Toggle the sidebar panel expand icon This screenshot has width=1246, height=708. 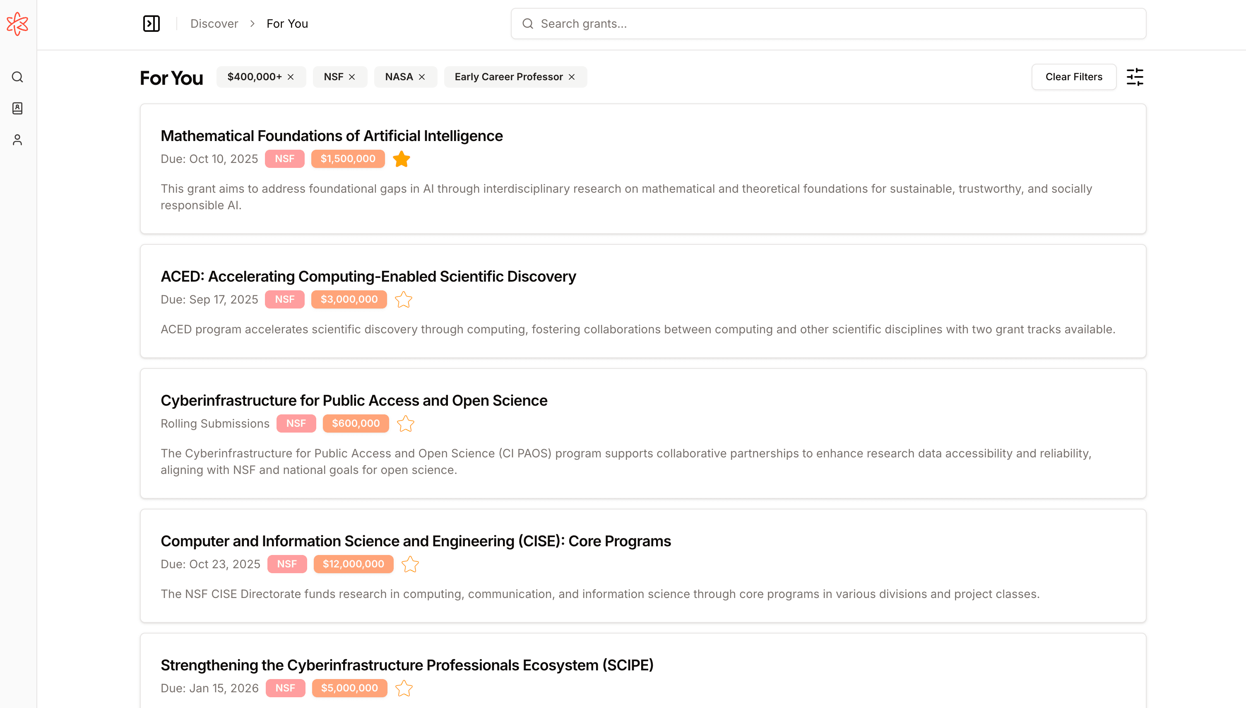152,23
